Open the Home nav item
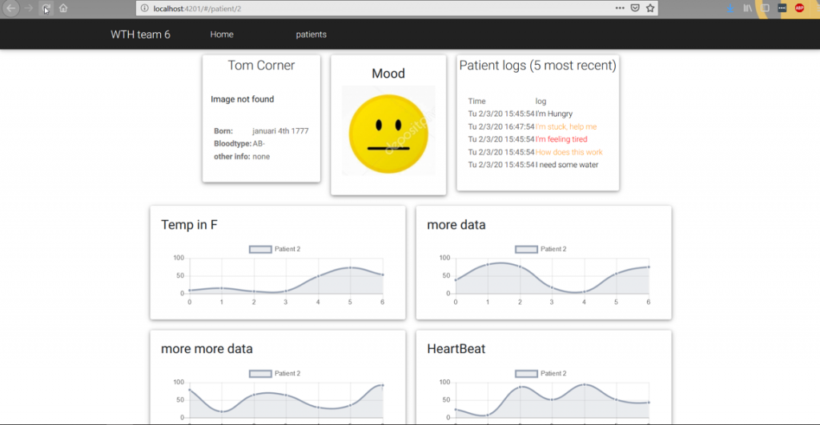Image resolution: width=820 pixels, height=425 pixels. tap(222, 34)
